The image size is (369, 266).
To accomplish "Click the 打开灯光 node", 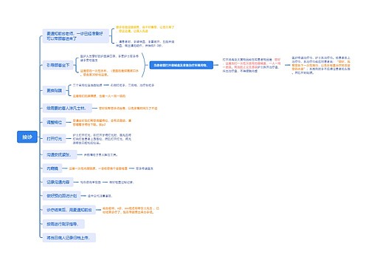I will [55, 139].
